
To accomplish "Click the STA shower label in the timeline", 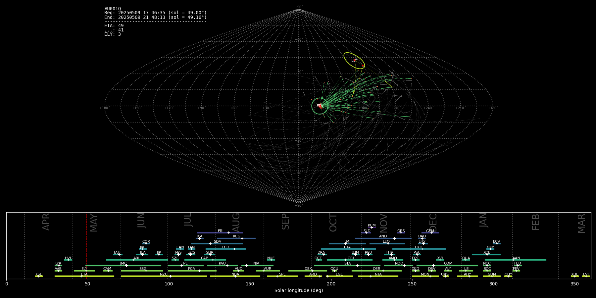I will coord(347,264).
